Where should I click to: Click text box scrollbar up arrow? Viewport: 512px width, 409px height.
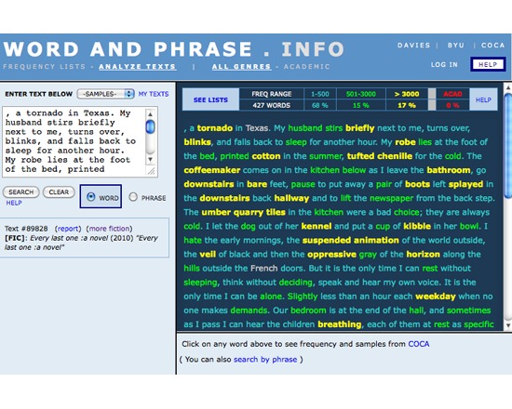click(150, 113)
